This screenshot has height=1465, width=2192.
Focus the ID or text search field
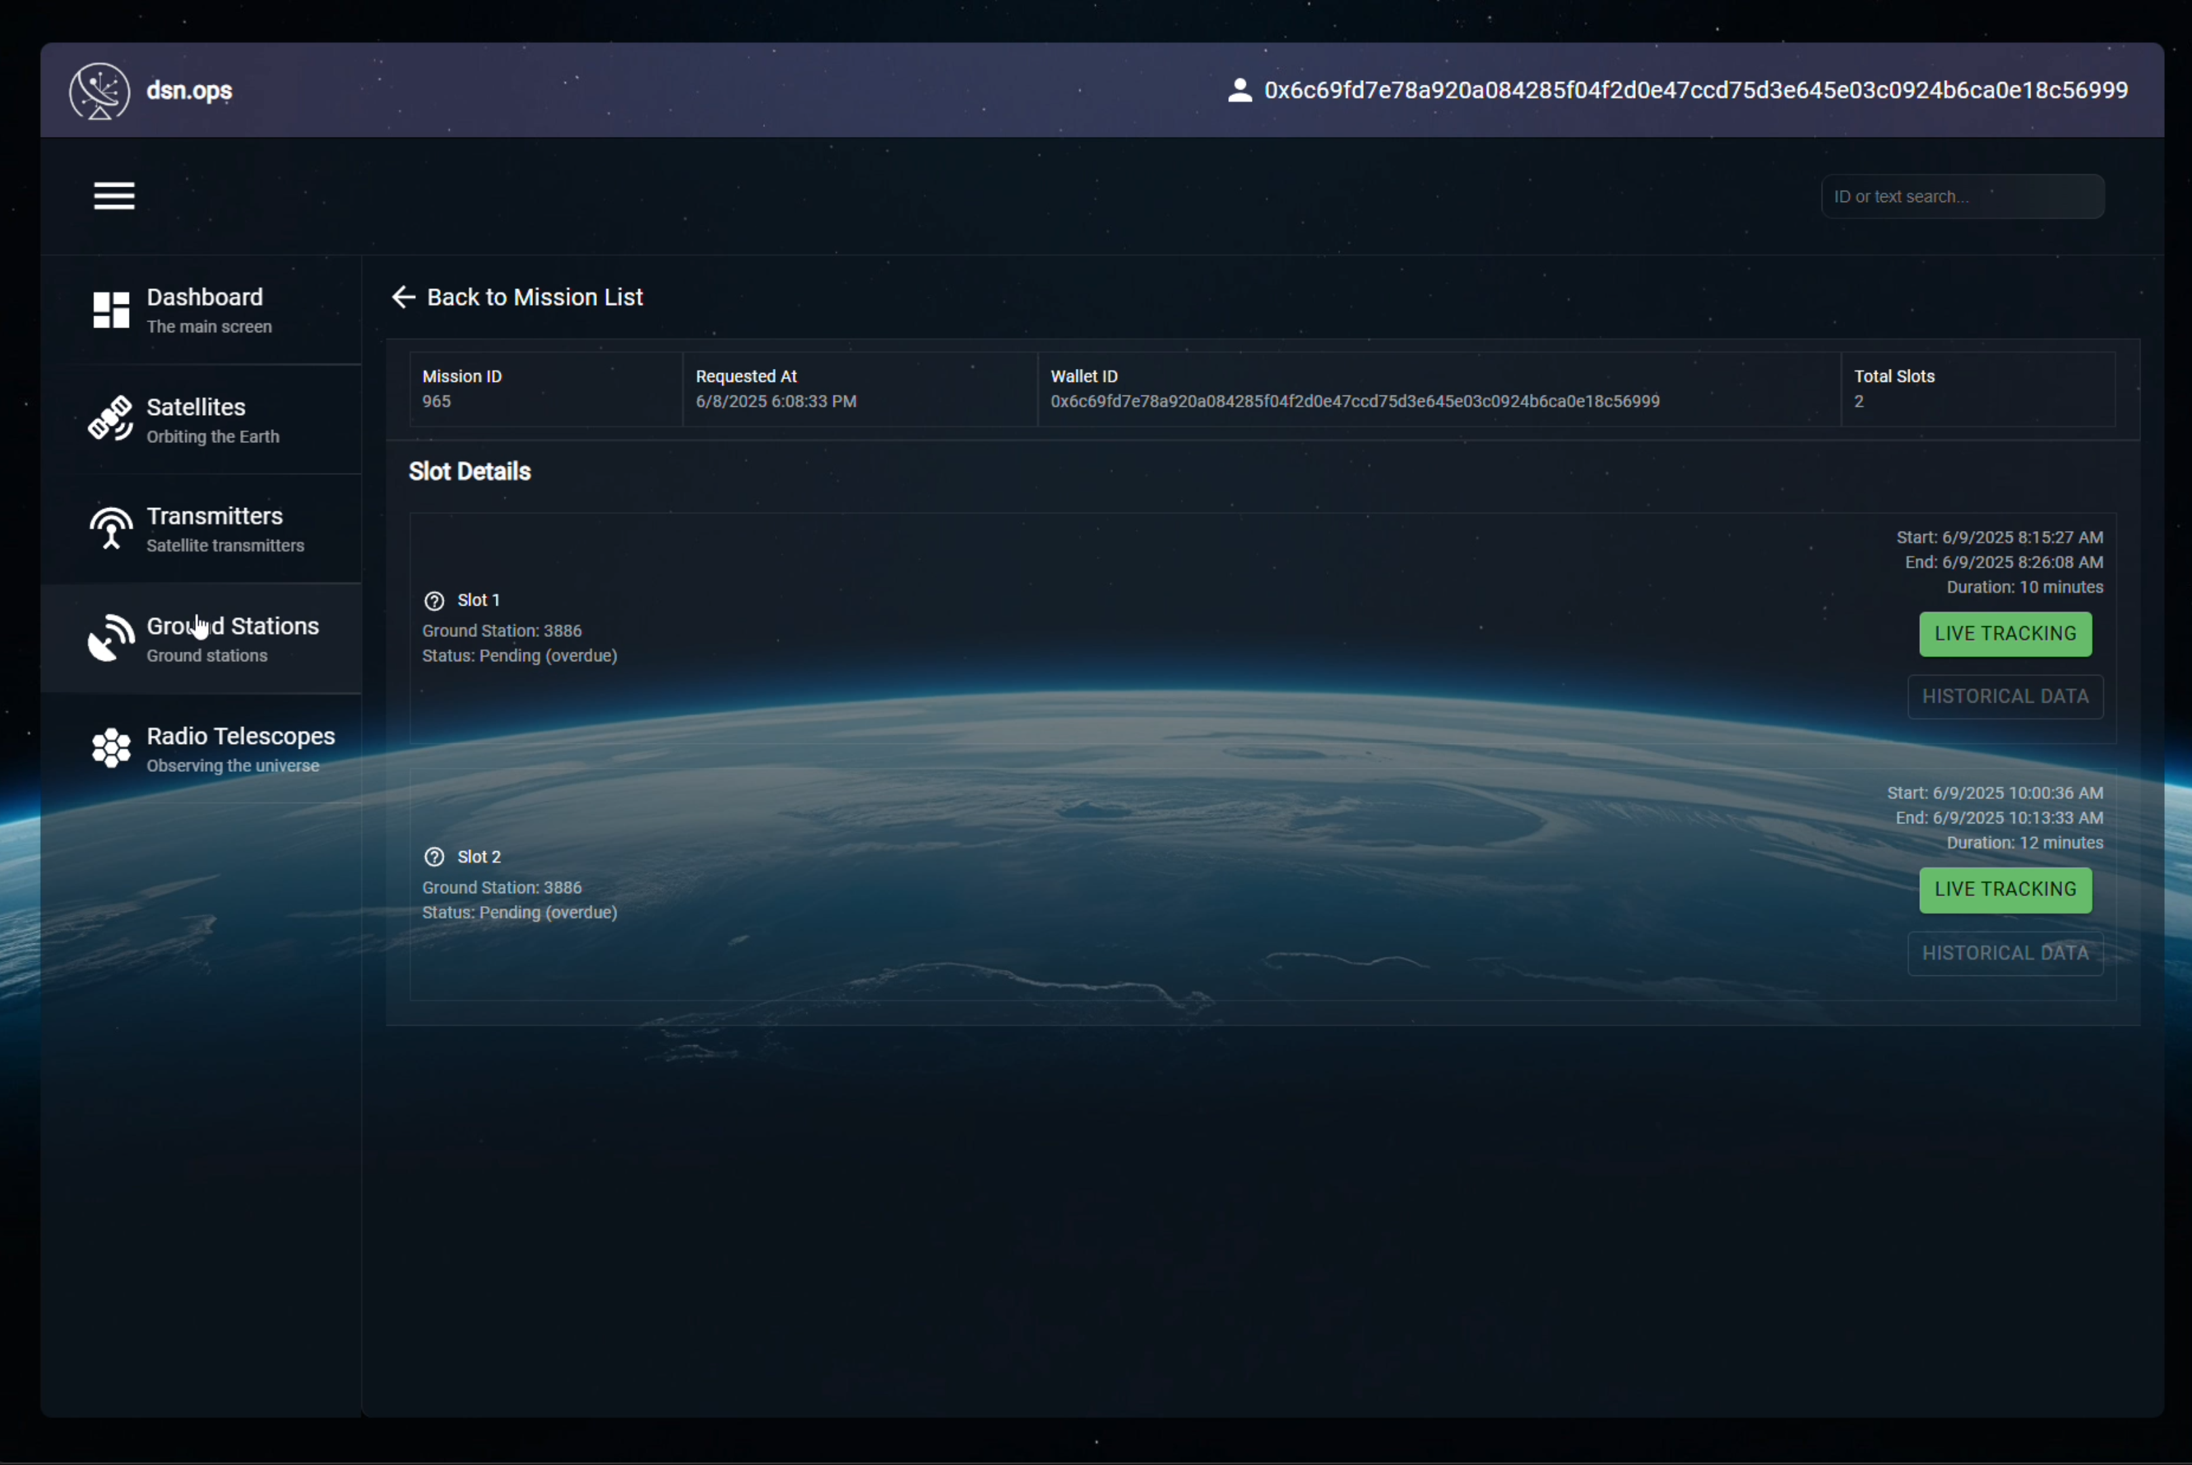1962,196
